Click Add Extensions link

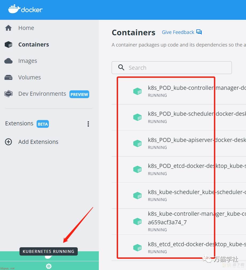[38, 142]
